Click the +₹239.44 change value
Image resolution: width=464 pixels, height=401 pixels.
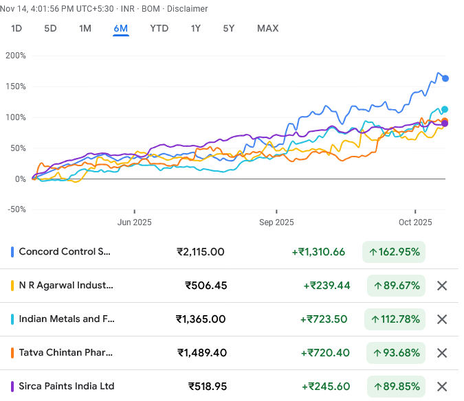pos(327,286)
